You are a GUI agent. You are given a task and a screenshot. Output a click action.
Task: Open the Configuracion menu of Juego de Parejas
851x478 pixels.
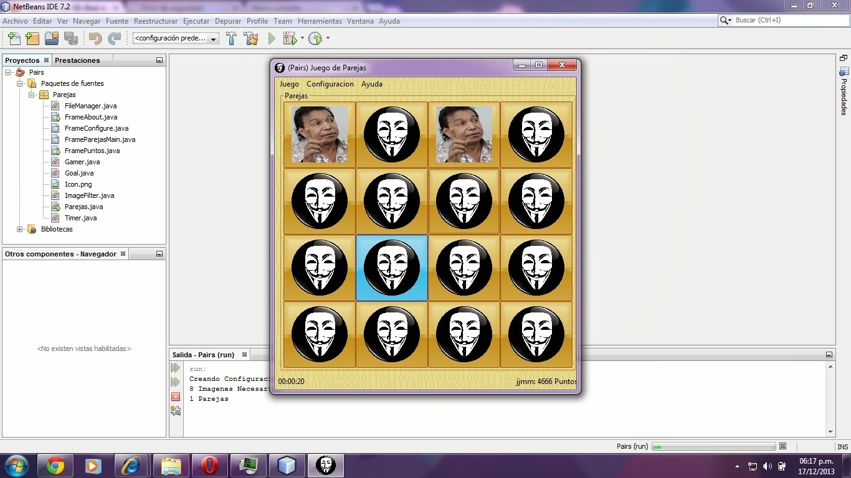(x=330, y=84)
